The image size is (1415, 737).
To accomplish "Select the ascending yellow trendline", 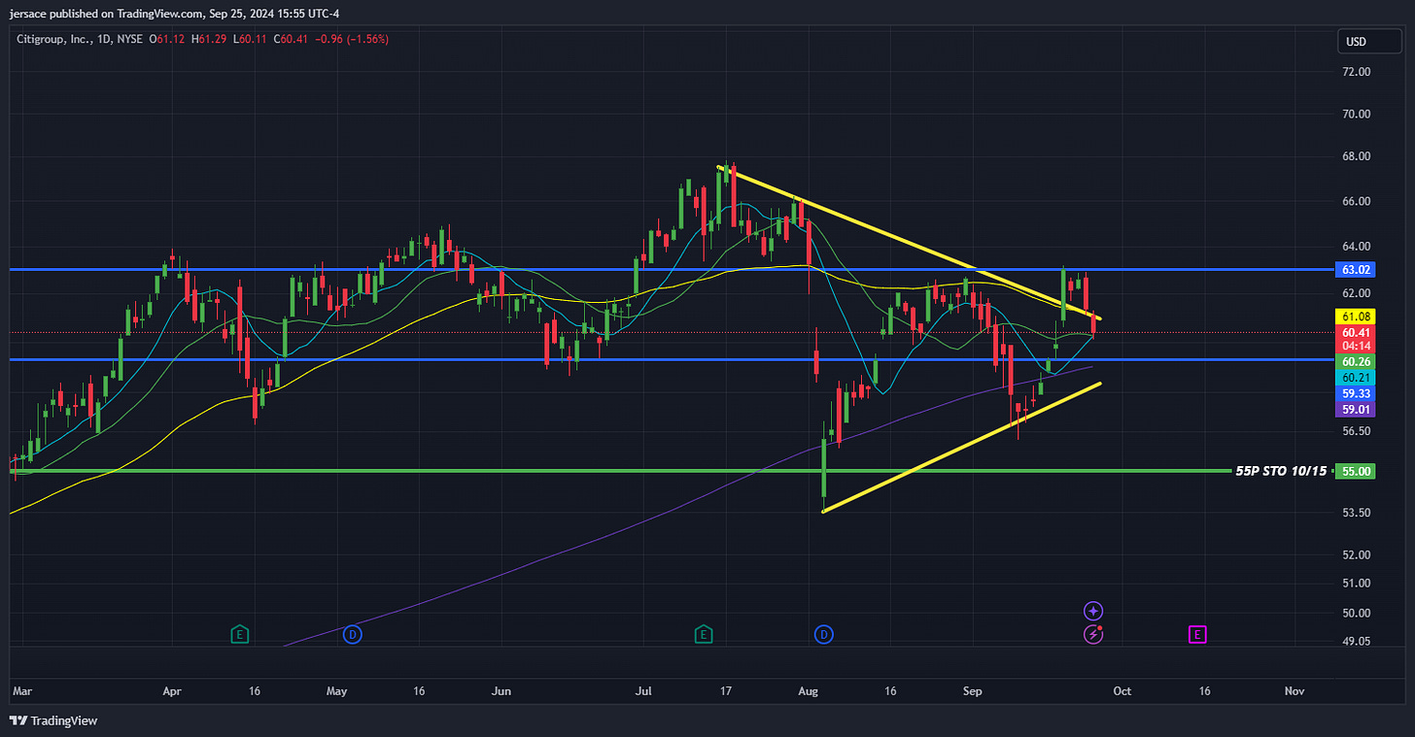I will (962, 448).
